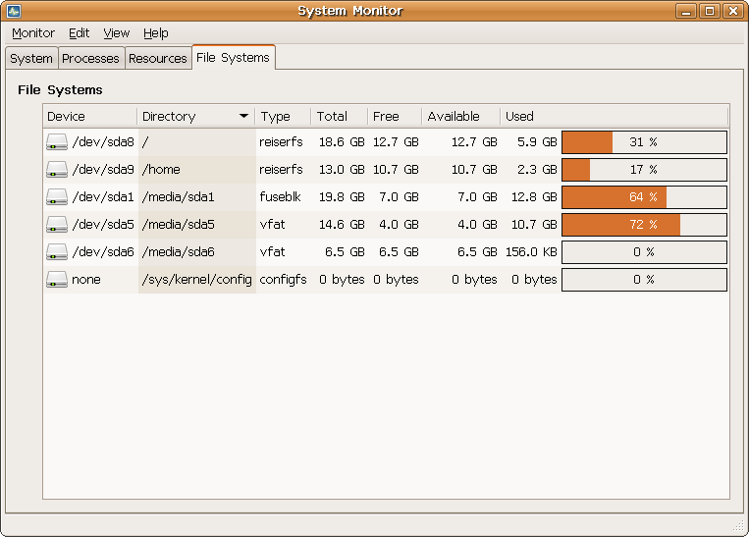Image resolution: width=749 pixels, height=537 pixels.
Task: Click the 19.8 GB total value
Action: click(342, 197)
